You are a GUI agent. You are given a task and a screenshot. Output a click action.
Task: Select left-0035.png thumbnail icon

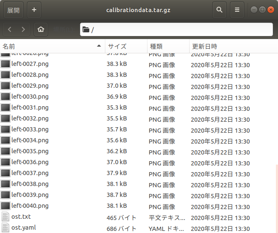pos(5,151)
